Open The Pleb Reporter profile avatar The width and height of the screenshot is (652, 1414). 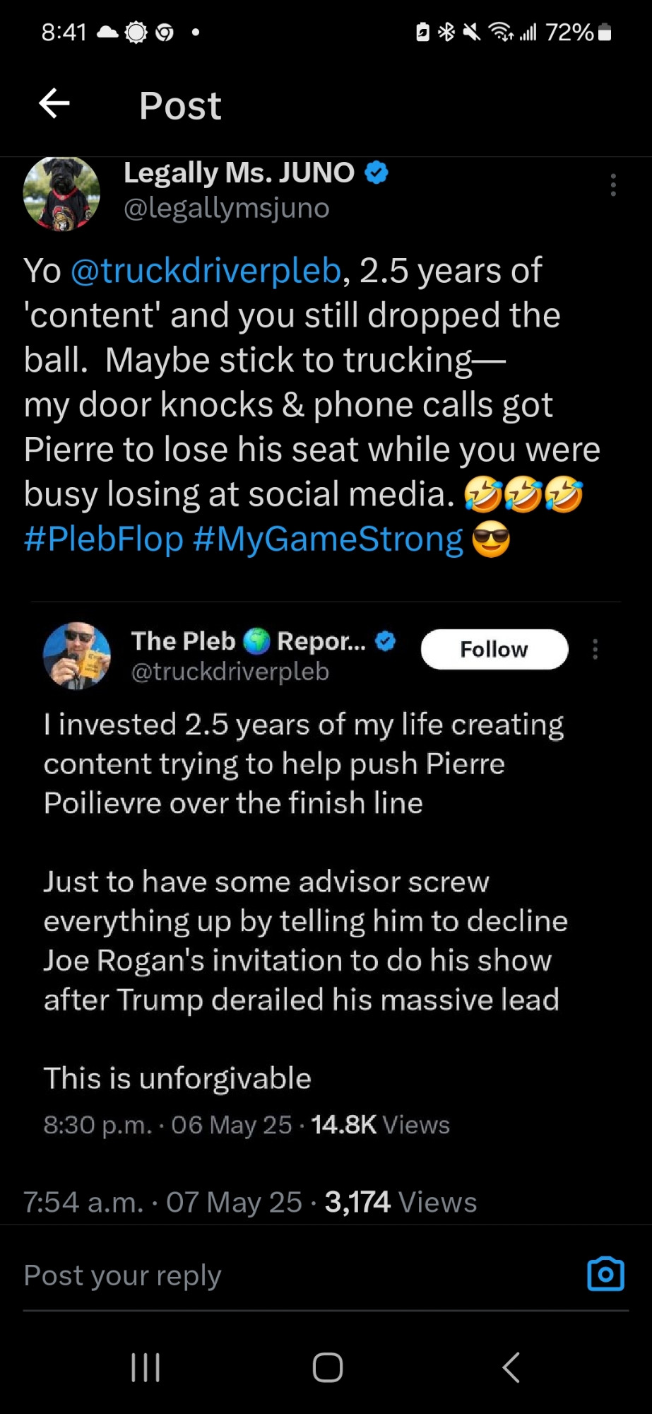click(77, 655)
